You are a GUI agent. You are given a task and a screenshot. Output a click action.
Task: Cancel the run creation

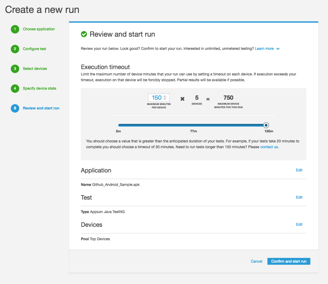tap(256, 261)
